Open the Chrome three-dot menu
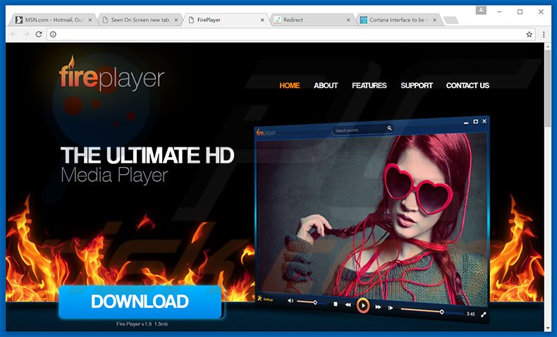Image resolution: width=557 pixels, height=337 pixels. (x=544, y=34)
